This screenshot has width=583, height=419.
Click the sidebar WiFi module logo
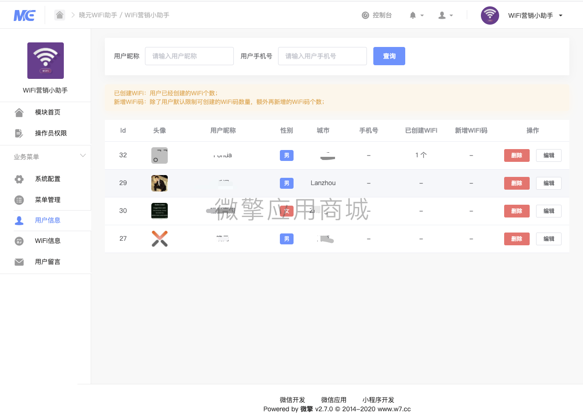pos(46,61)
